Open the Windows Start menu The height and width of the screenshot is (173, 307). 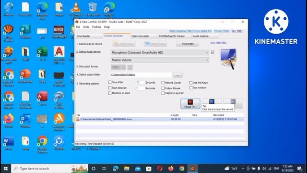click(5, 169)
